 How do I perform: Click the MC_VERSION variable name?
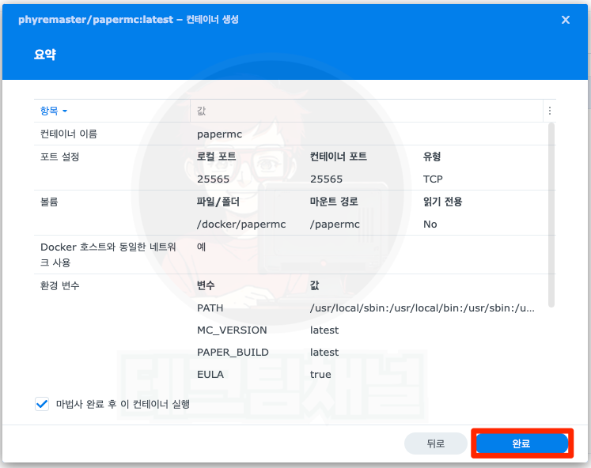[x=232, y=330]
